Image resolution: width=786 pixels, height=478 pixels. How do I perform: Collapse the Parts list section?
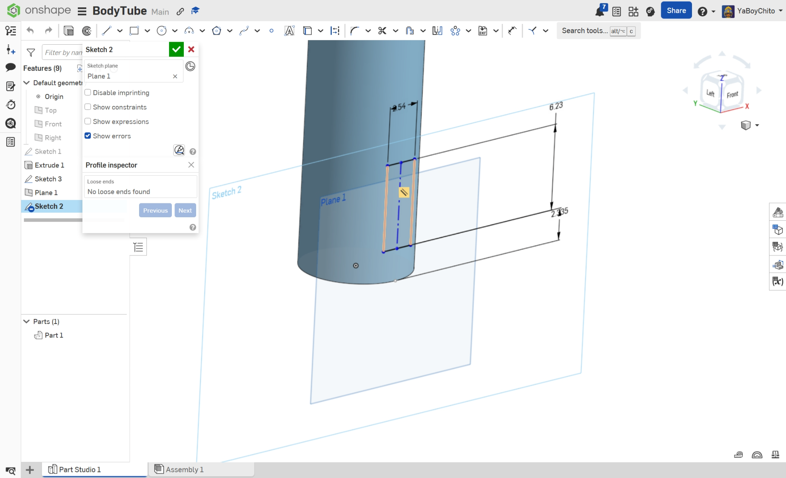[27, 321]
